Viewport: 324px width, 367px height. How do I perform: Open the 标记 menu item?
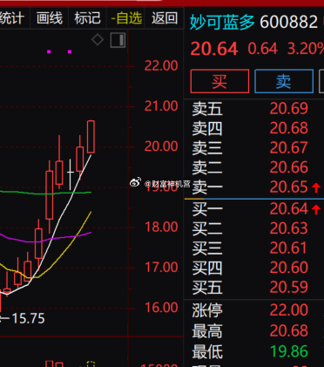pyautogui.click(x=87, y=18)
